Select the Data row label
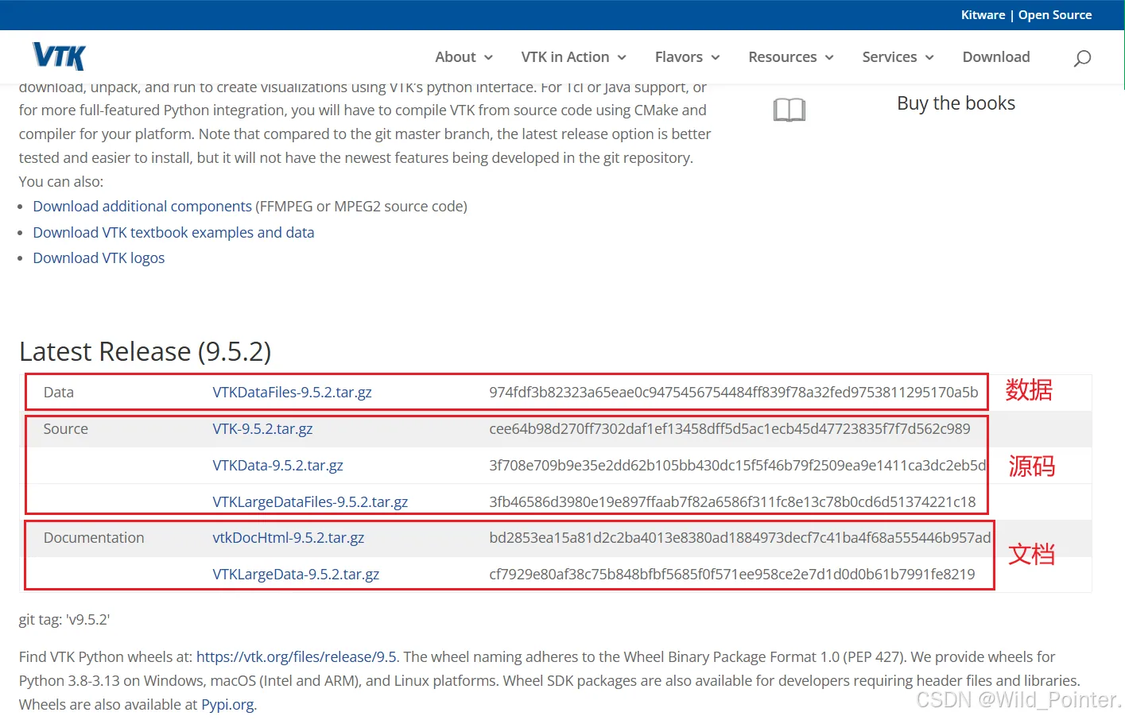The width and height of the screenshot is (1125, 720). coord(59,393)
